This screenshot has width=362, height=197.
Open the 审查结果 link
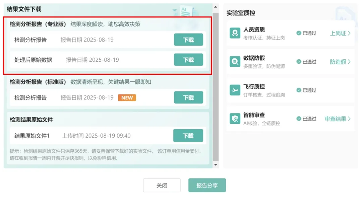pos(338,119)
